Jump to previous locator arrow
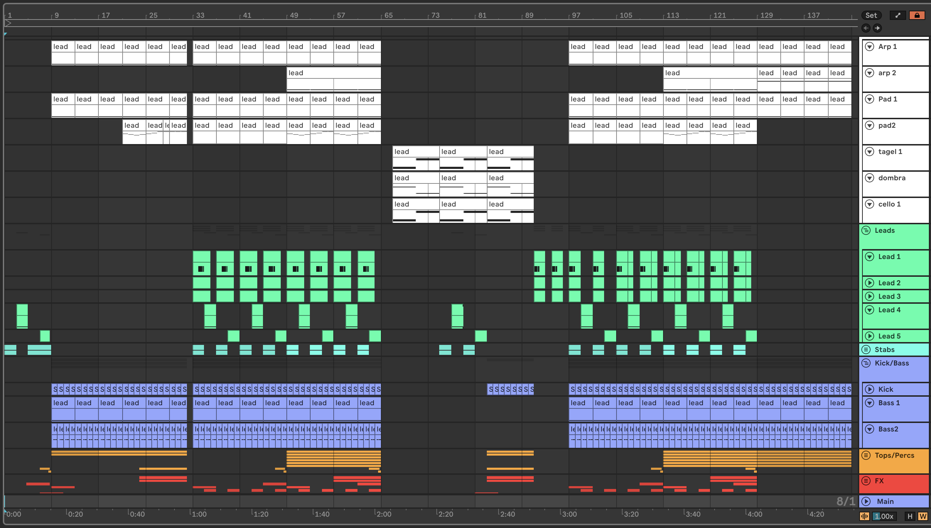This screenshot has height=528, width=931. coord(866,28)
